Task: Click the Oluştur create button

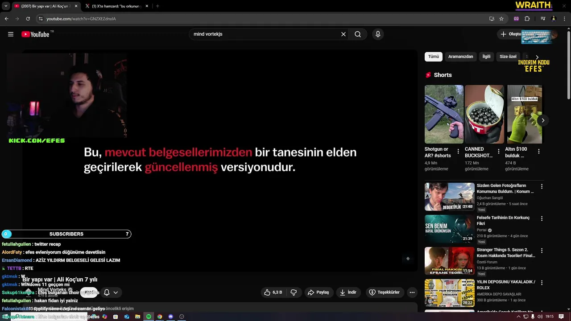Action: click(511, 34)
